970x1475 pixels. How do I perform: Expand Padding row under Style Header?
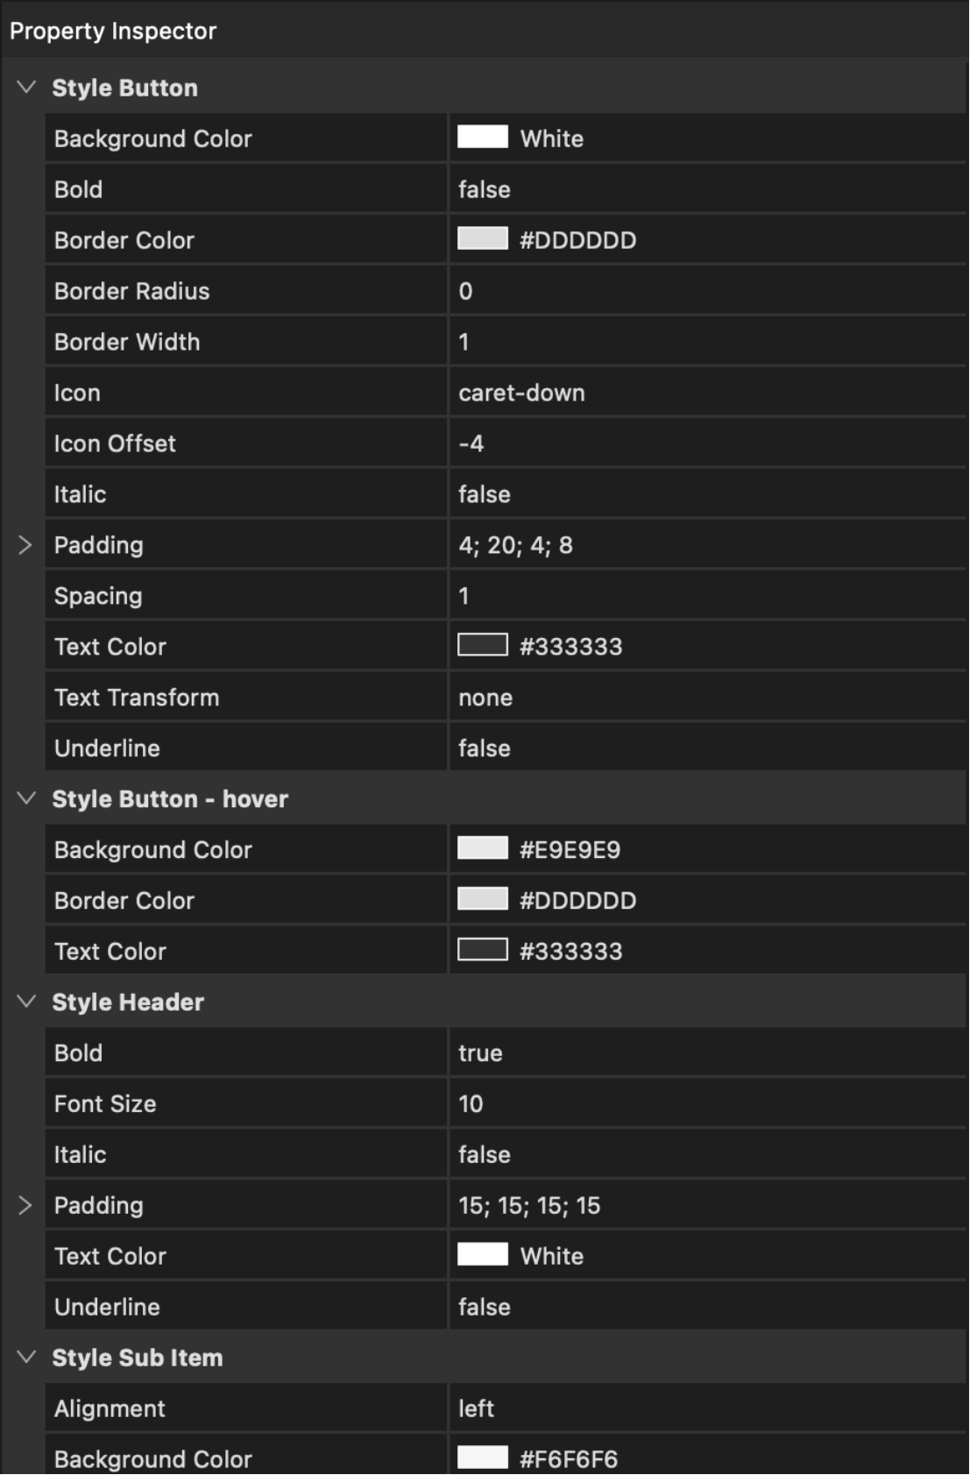point(25,1205)
